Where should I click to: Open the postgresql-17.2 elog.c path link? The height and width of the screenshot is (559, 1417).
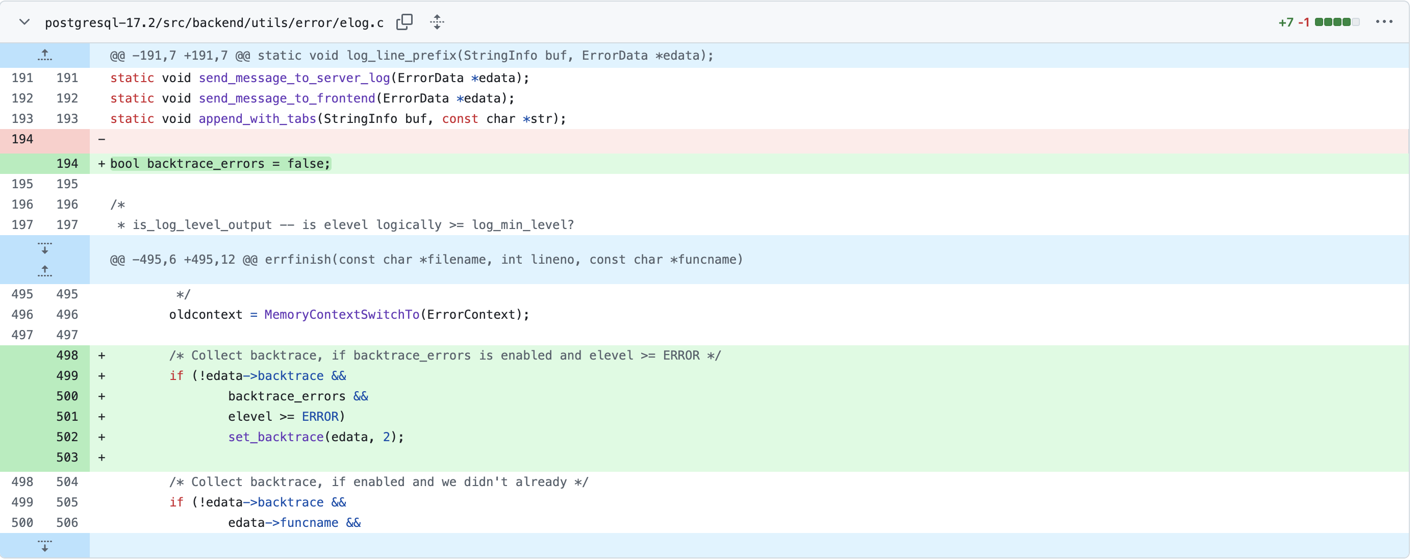(x=214, y=22)
